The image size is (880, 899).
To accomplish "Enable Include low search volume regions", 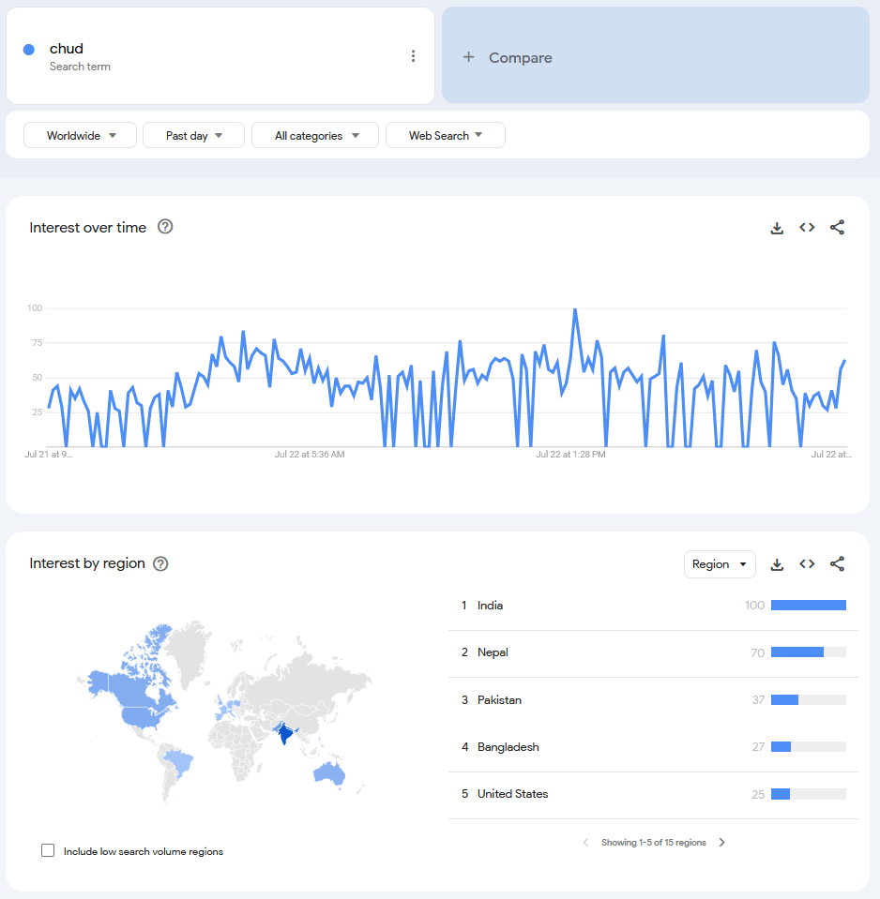I will pos(48,850).
